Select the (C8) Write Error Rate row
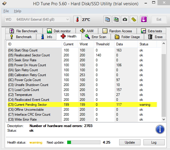Screen dimensions: 170x150 click(x=82, y=119)
